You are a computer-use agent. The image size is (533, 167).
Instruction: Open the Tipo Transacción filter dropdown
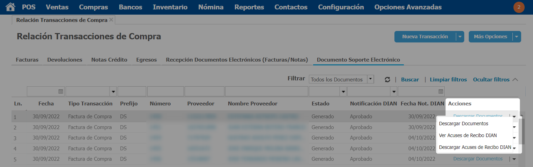pyautogui.click(x=113, y=92)
